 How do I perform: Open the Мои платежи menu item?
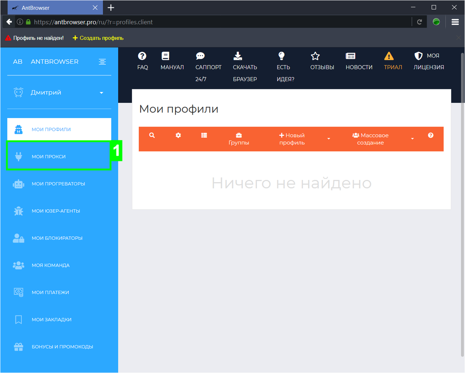click(x=59, y=293)
